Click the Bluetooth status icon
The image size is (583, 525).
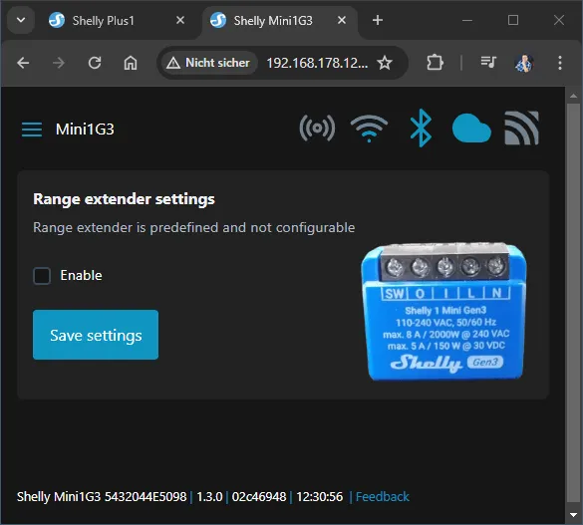pos(421,128)
